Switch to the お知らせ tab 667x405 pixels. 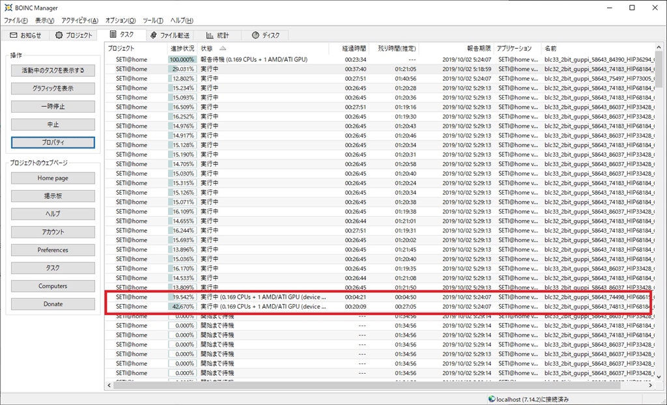pos(25,35)
